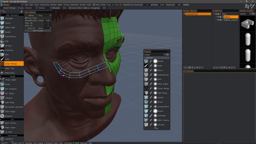Open the Primitives tool

12,50
